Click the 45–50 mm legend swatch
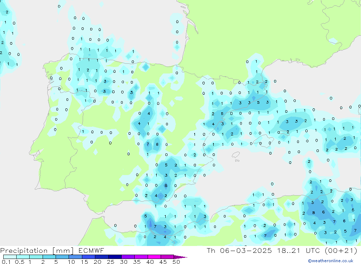Image resolution: width=361 pixels, height=264 pixels. tap(168, 257)
